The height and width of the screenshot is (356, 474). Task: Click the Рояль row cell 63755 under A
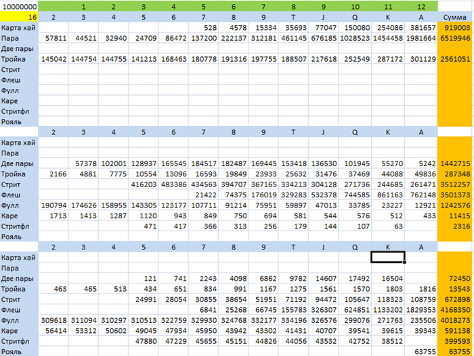(421, 351)
